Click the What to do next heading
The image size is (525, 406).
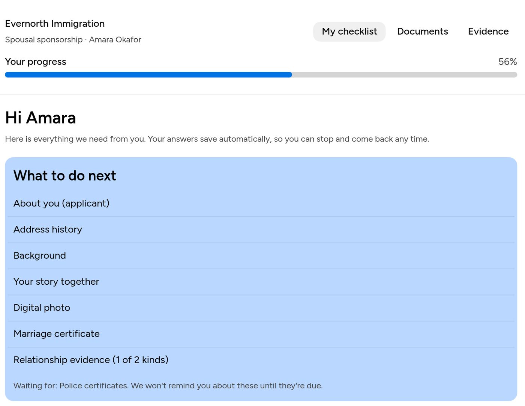click(x=65, y=176)
